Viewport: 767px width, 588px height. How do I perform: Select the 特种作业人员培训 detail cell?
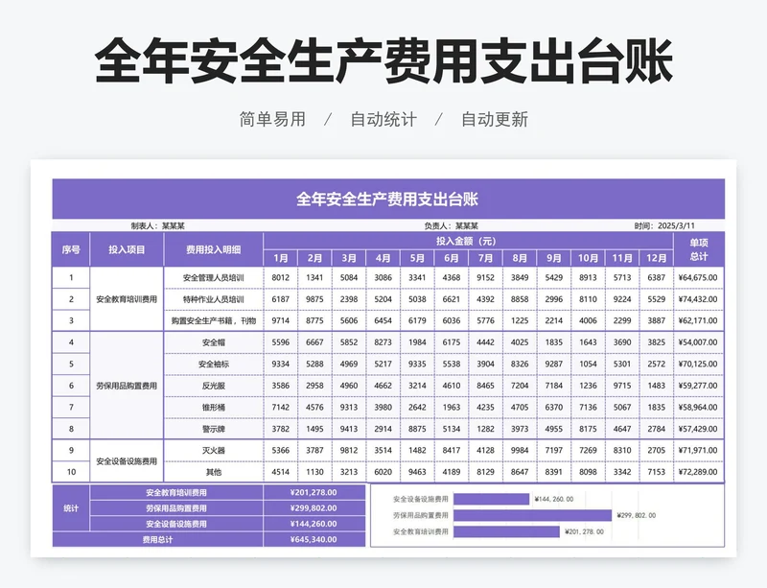213,299
